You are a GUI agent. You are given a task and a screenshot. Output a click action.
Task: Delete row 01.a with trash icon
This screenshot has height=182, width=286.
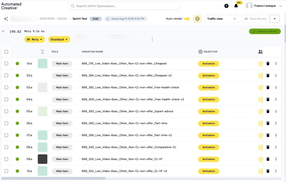pos(268,64)
